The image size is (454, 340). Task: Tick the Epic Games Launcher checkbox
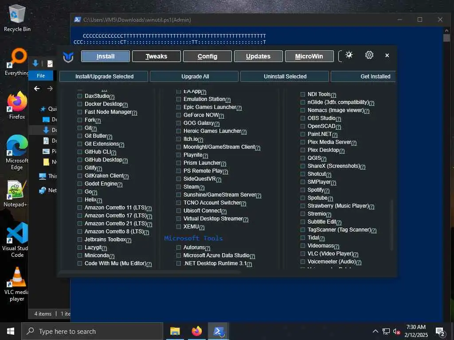179,107
